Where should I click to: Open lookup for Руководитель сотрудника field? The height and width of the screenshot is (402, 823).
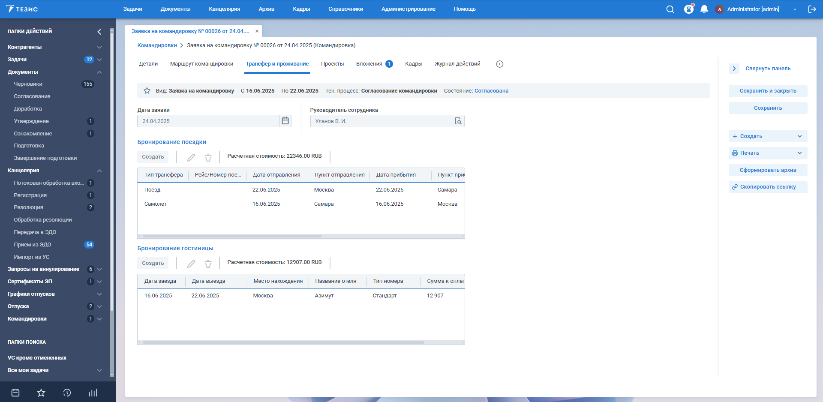458,121
